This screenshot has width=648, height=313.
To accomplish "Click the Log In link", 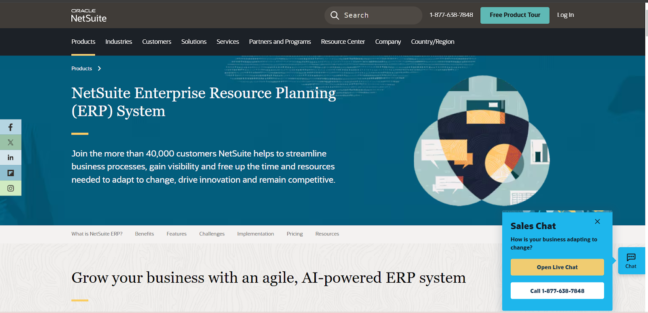I will (565, 15).
